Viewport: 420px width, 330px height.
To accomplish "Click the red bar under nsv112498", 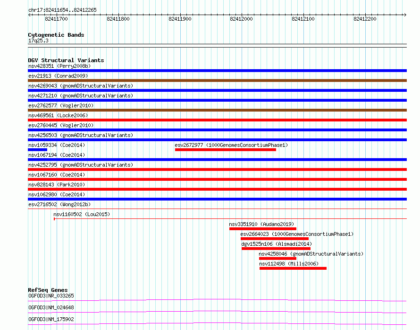I will (293, 268).
